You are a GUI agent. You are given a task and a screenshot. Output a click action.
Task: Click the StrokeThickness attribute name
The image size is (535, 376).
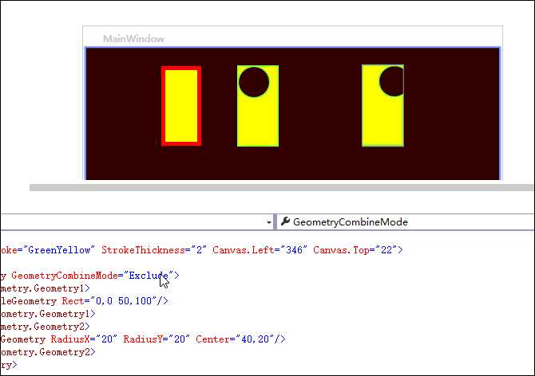click(143, 250)
